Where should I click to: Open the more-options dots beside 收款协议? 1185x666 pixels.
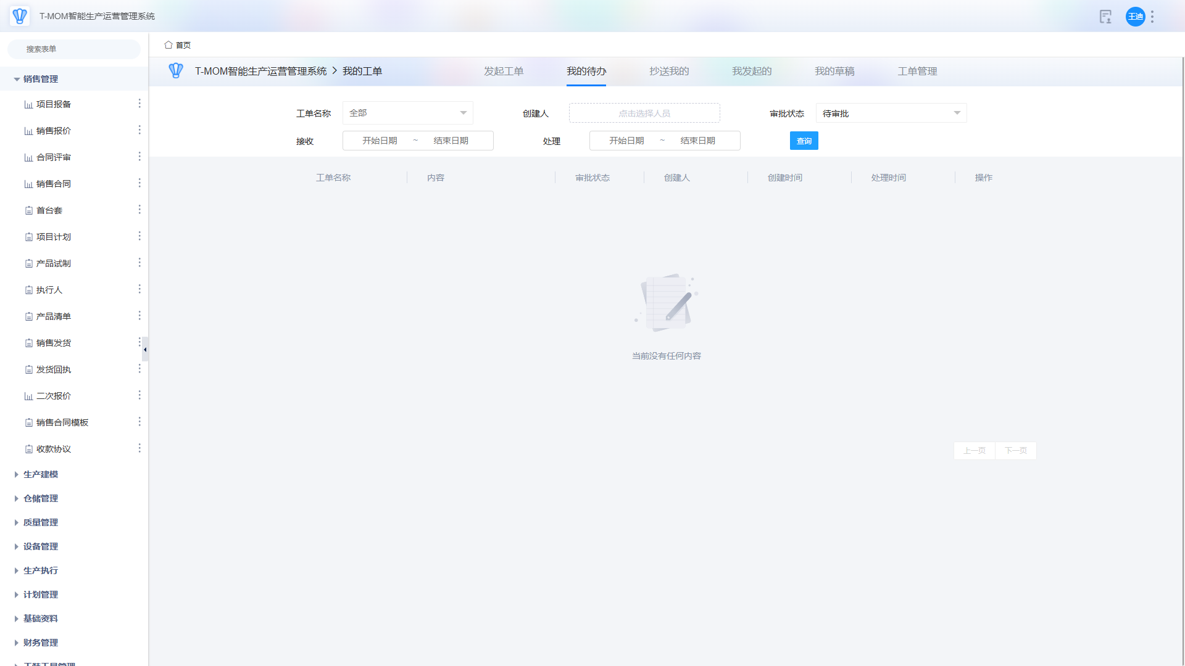139,448
